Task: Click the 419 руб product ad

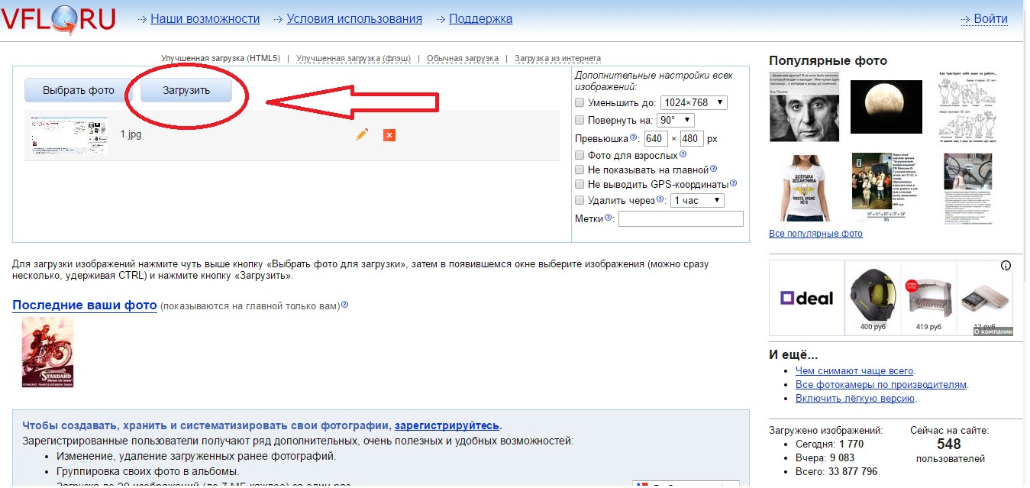Action: pos(929,297)
